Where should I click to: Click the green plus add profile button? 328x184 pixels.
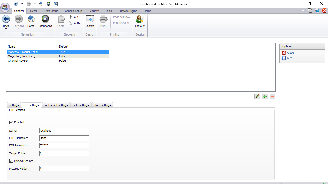[265, 96]
